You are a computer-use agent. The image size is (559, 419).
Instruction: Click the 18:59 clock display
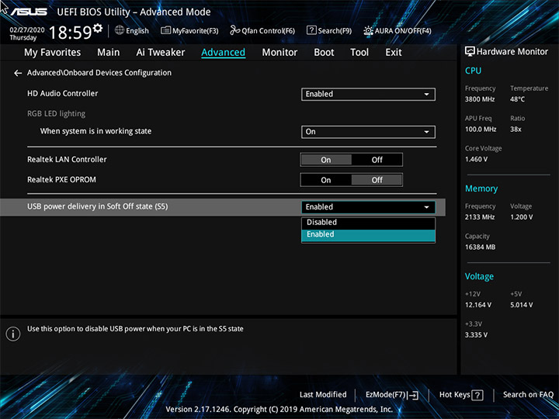click(70, 33)
